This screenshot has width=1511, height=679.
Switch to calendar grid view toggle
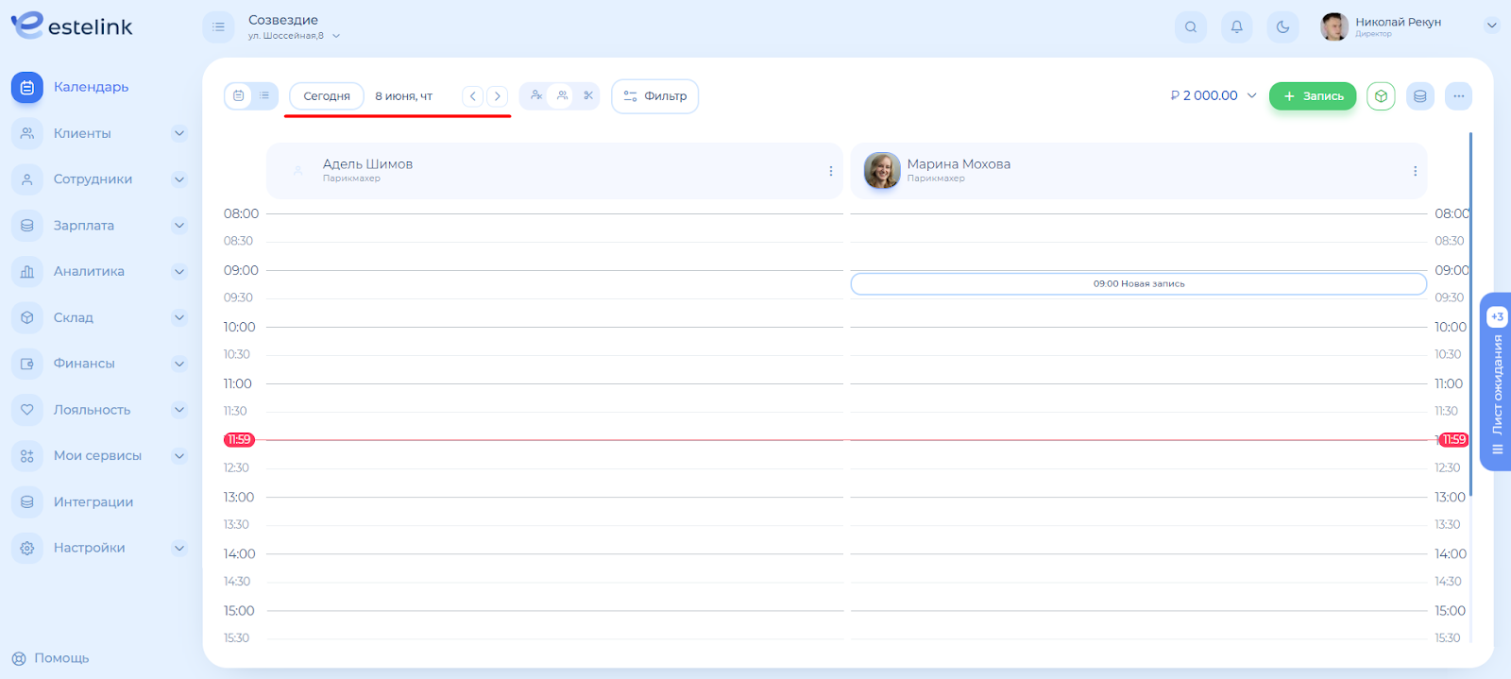click(239, 95)
